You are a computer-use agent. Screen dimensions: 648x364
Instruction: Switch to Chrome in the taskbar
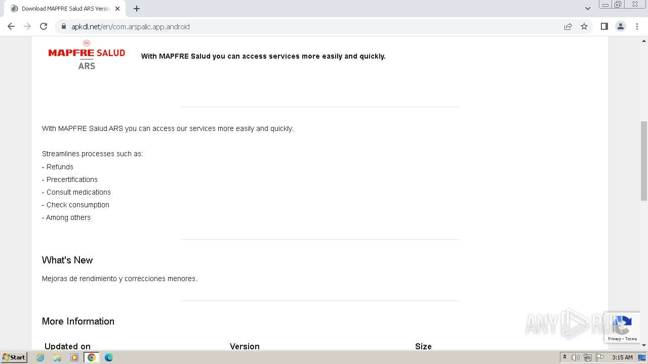(x=92, y=357)
